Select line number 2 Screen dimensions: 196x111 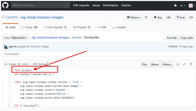[x=10, y=74]
